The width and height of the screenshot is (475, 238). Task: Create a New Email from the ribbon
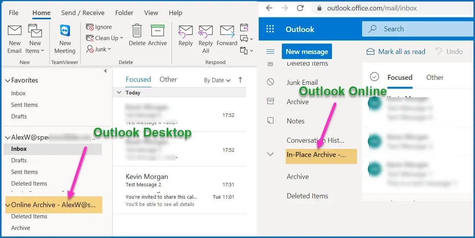coord(14,37)
